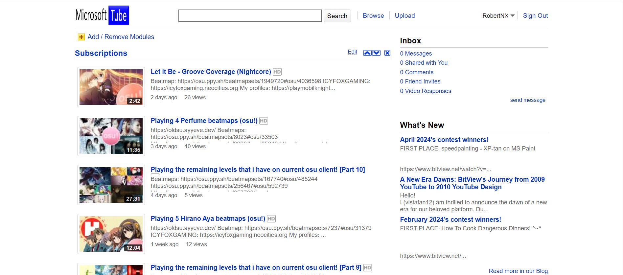
Task: Click the Microsoft Tube logo
Action: coord(102,15)
